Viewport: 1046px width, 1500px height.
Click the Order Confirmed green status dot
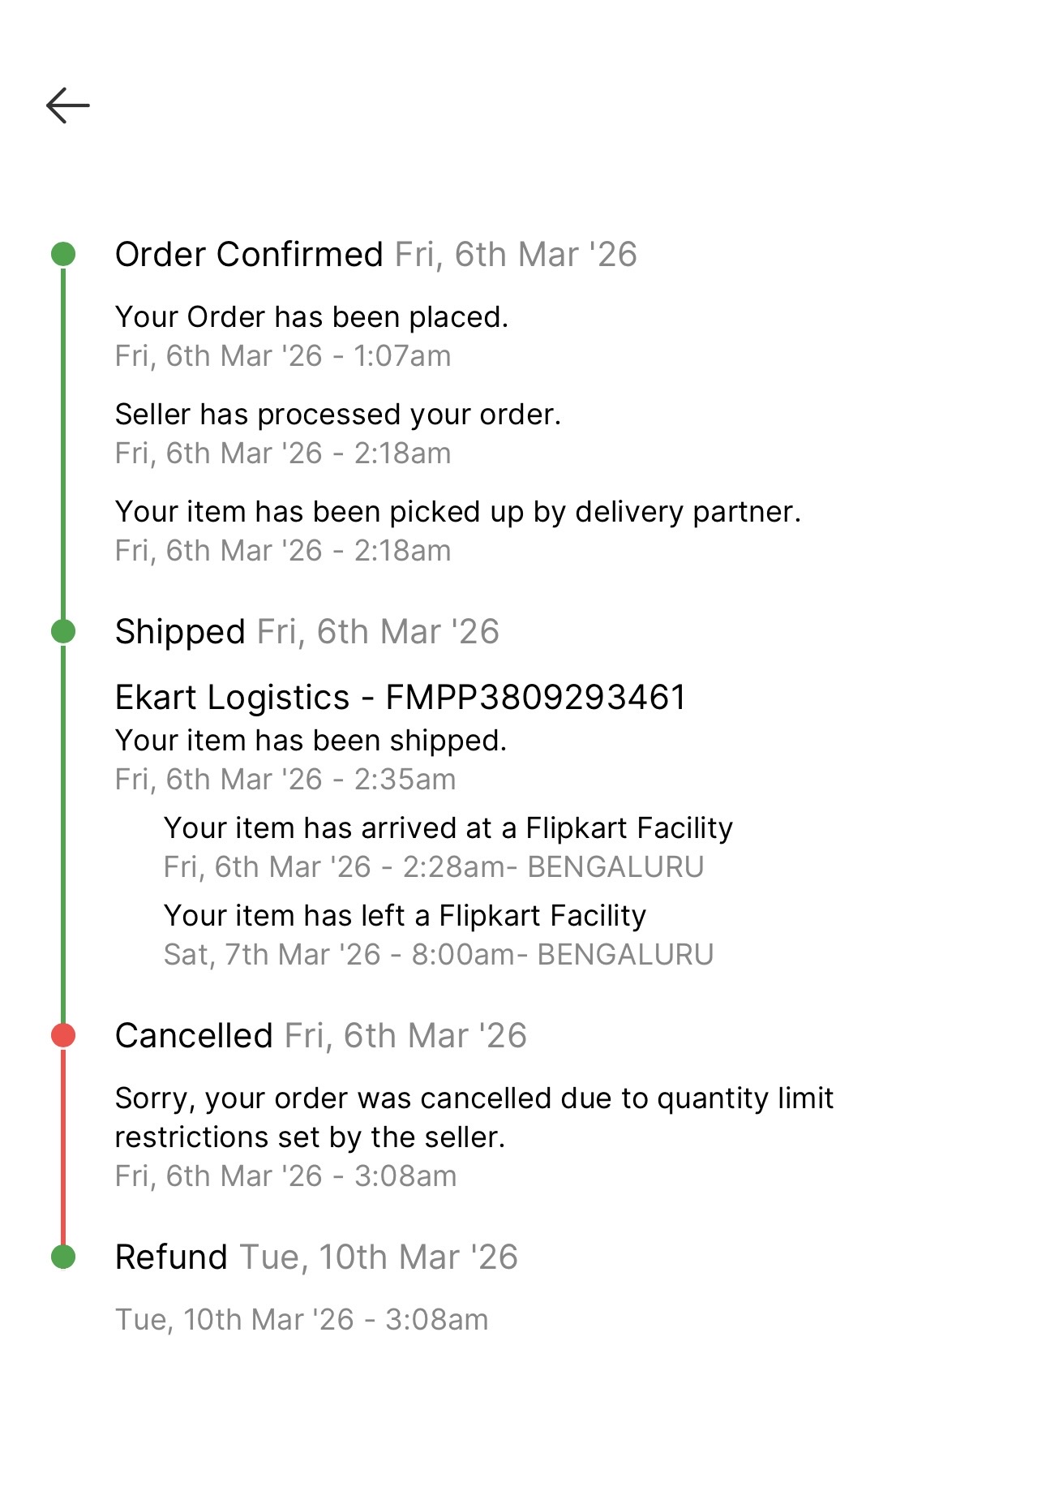[63, 254]
